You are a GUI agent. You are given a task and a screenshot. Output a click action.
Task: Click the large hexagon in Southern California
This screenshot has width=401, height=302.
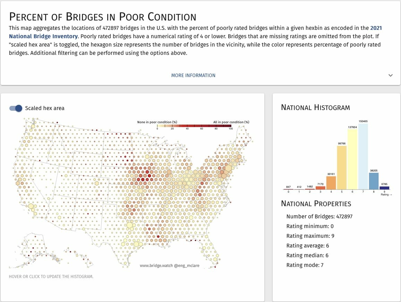pos(32,207)
